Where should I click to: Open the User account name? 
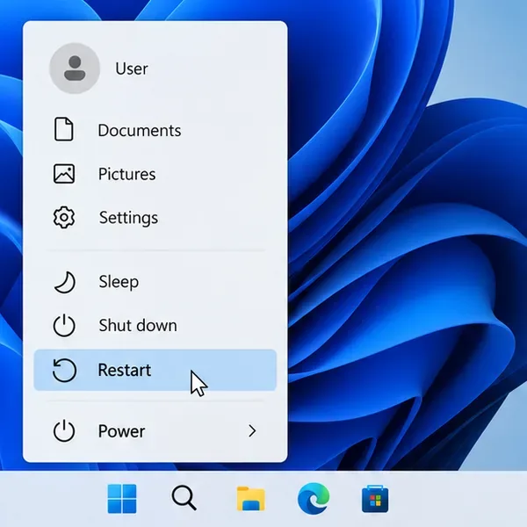pyautogui.click(x=132, y=69)
